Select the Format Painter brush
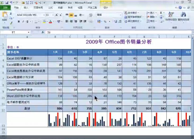This screenshot has height=139, width=194. [x=11, y=23]
